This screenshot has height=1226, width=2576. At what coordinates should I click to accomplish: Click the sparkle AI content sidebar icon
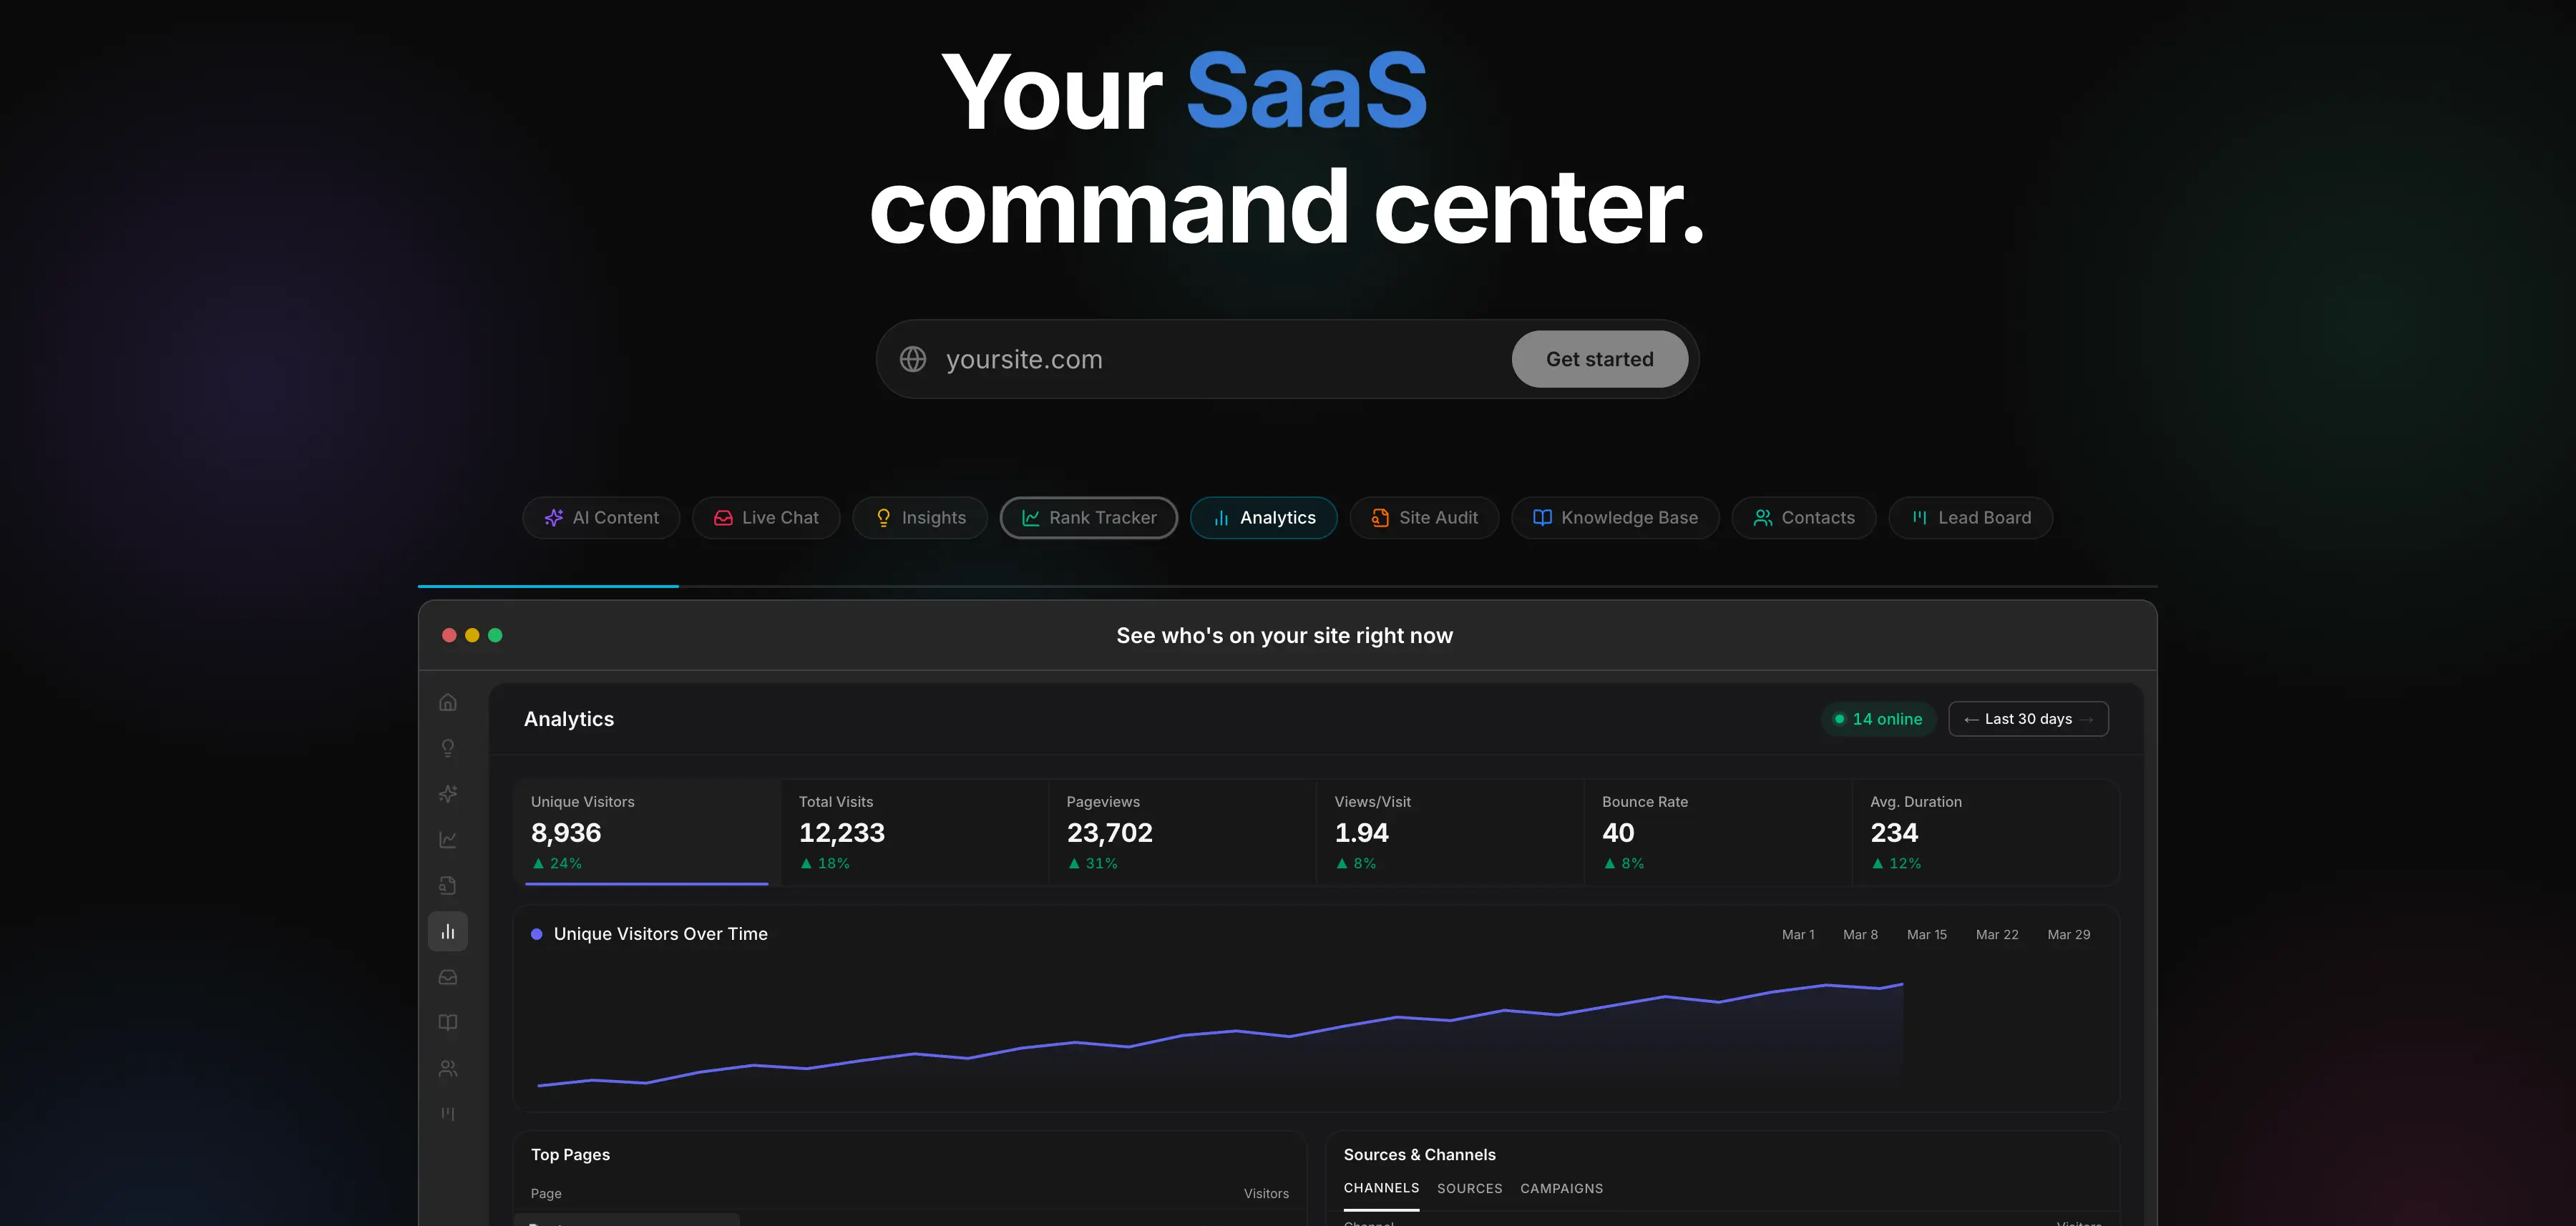pyautogui.click(x=448, y=794)
